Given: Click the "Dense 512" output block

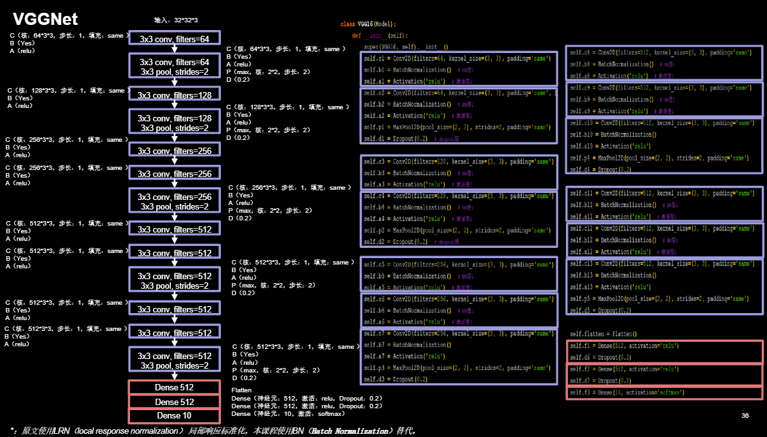Looking at the screenshot, I should (174, 387).
